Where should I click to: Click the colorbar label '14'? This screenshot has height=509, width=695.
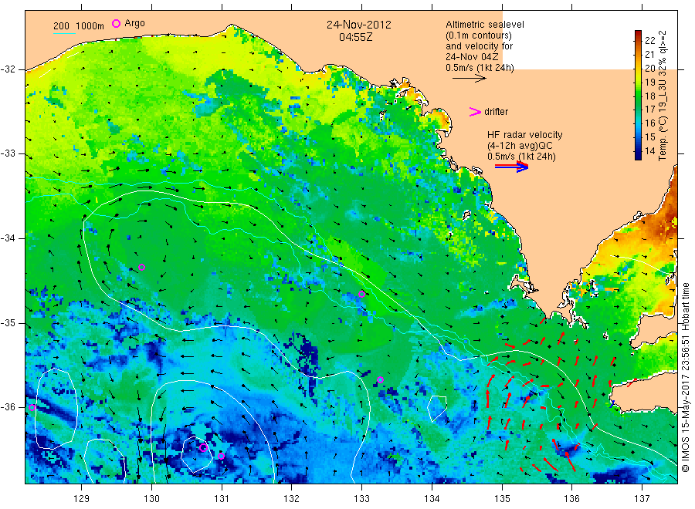coord(649,151)
